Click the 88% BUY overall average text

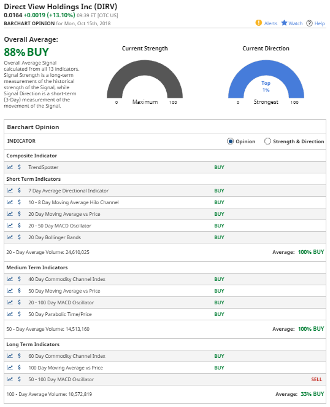[x=26, y=52]
